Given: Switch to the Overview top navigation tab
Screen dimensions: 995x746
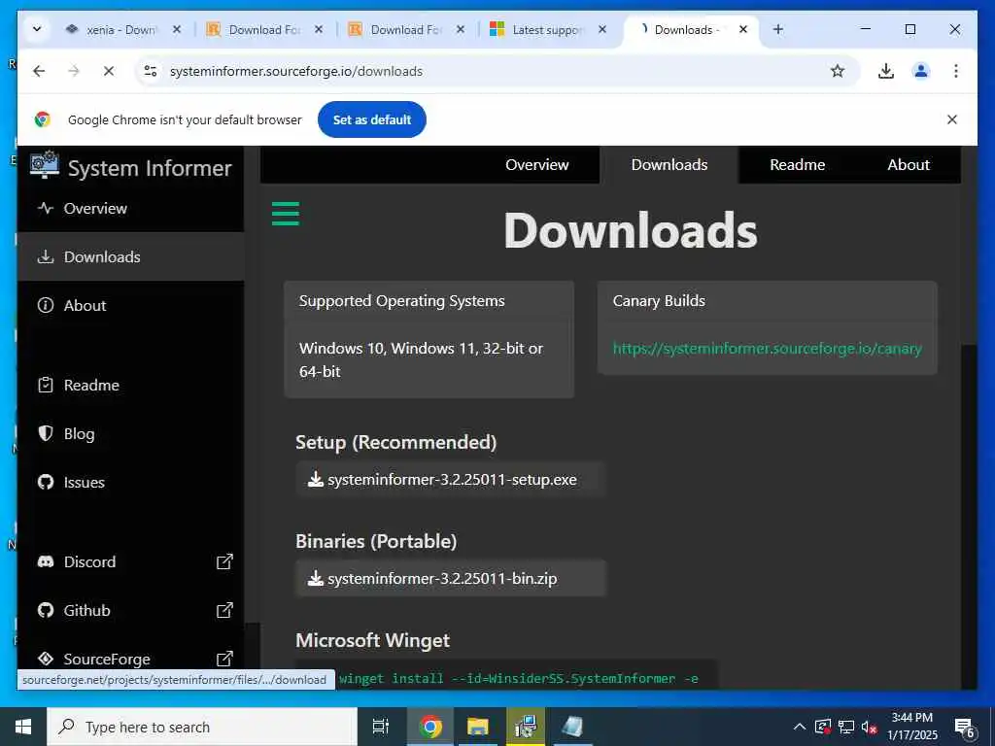Looking at the screenshot, I should 536,165.
